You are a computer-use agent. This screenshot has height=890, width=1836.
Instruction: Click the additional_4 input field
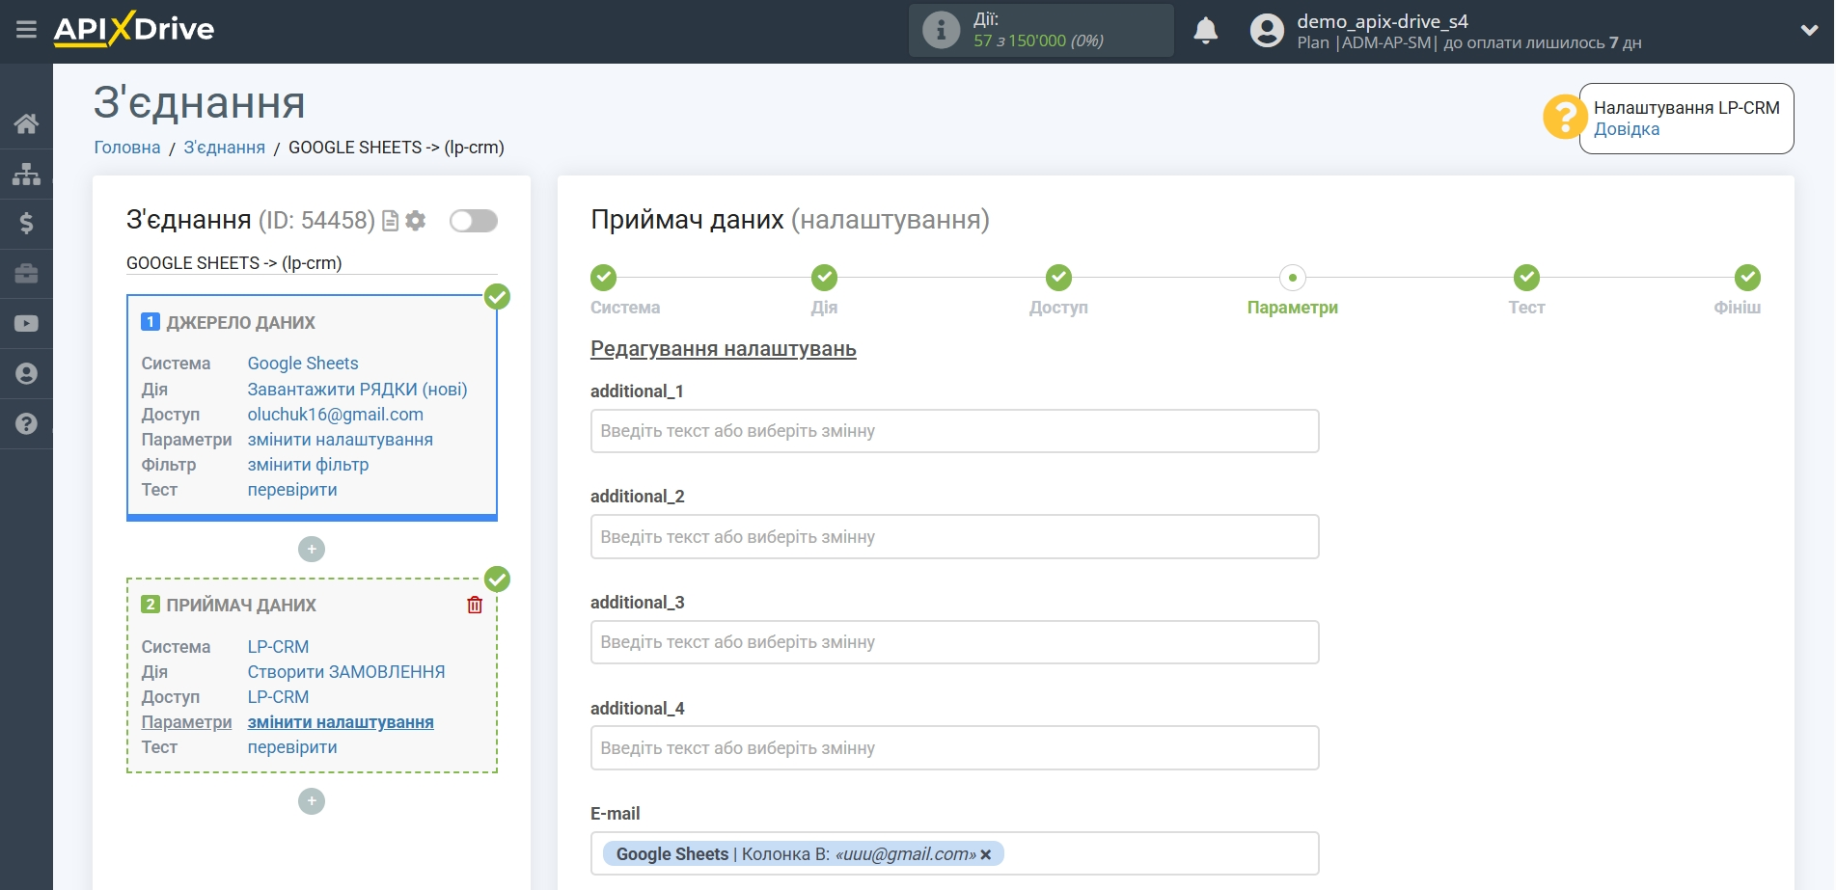954,748
